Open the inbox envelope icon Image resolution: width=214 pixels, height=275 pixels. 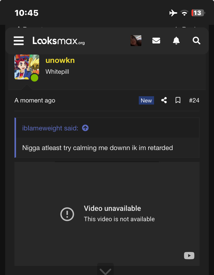pos(156,41)
